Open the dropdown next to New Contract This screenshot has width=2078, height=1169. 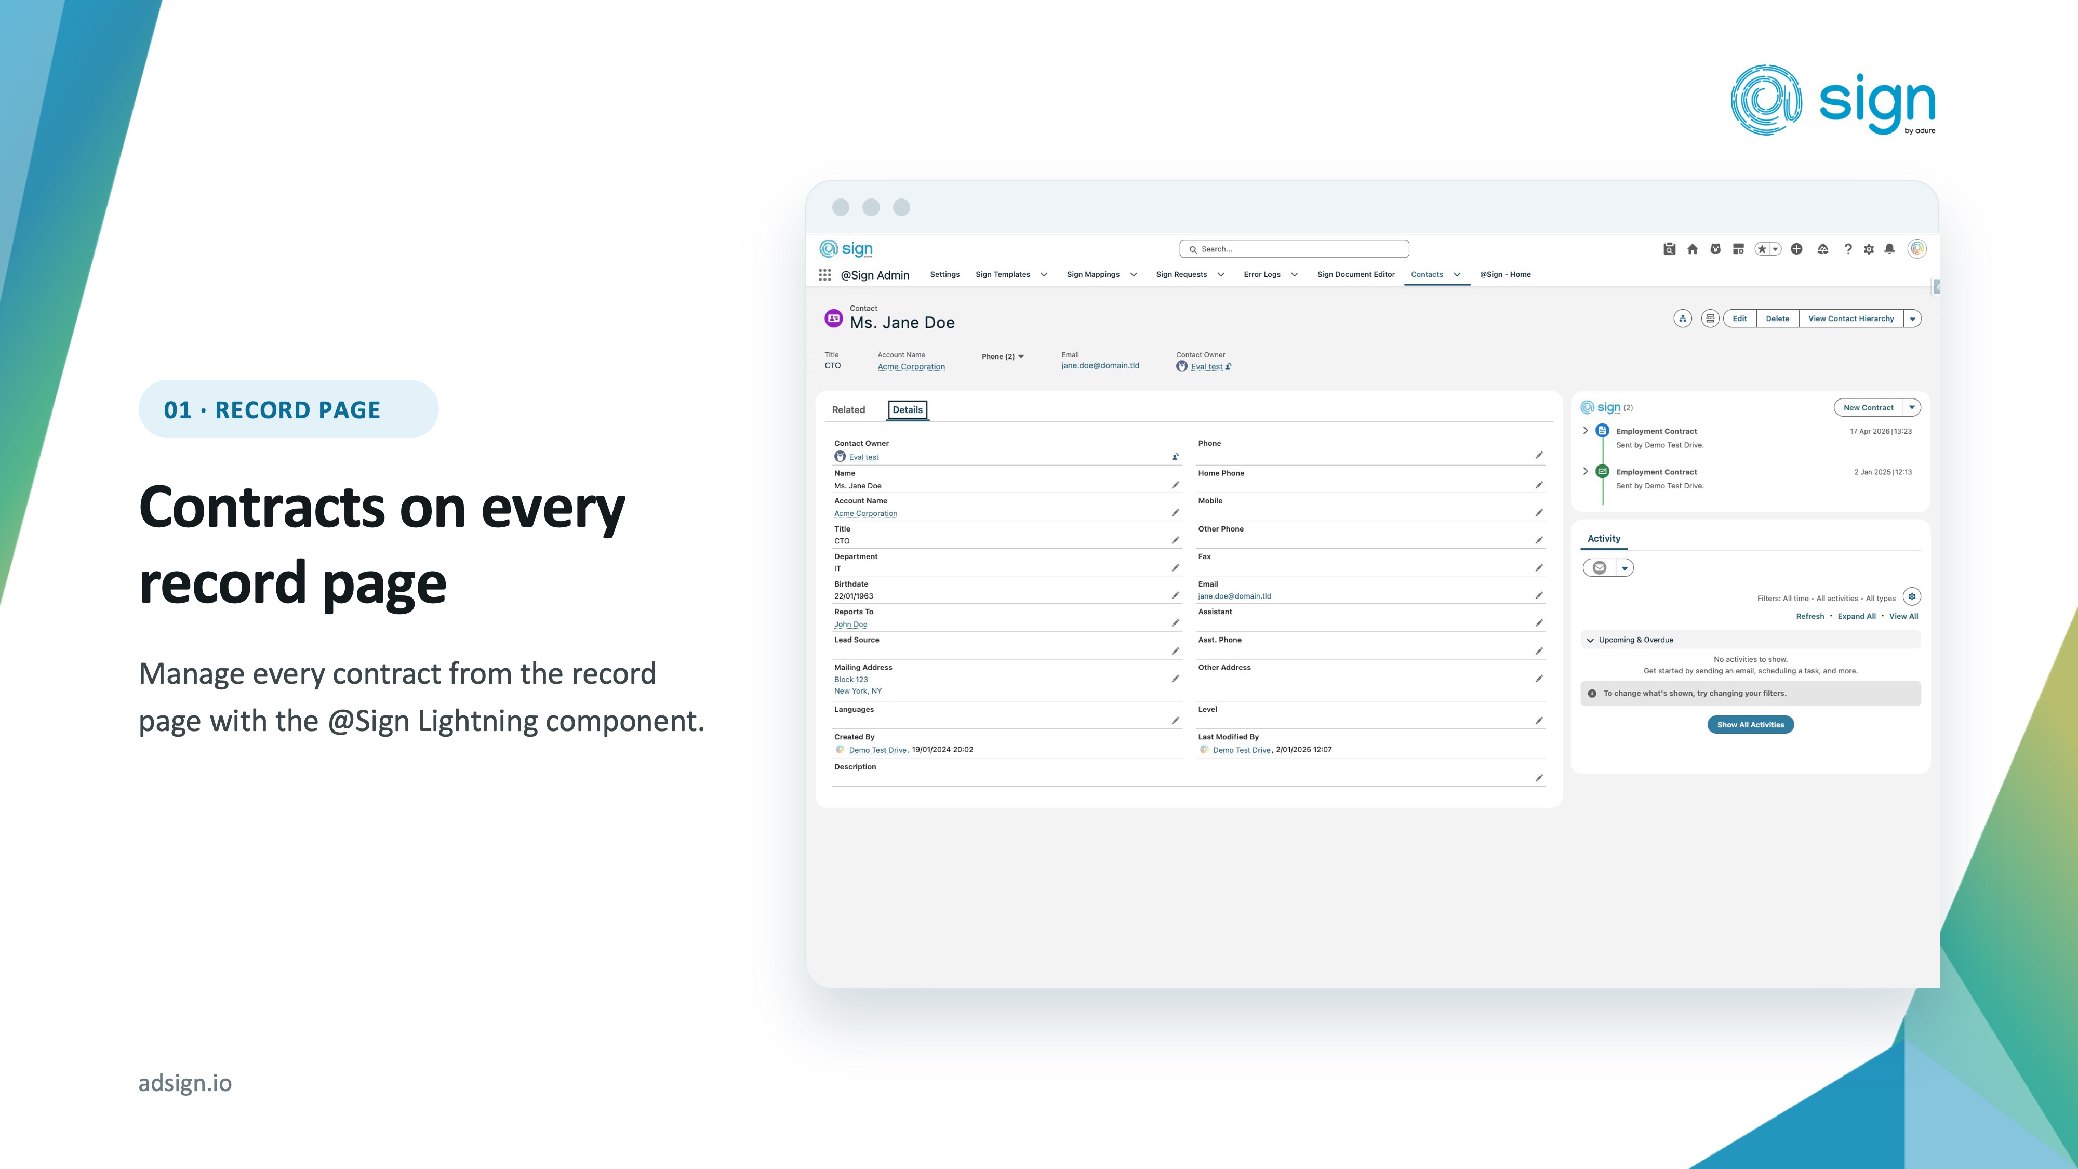click(1912, 407)
